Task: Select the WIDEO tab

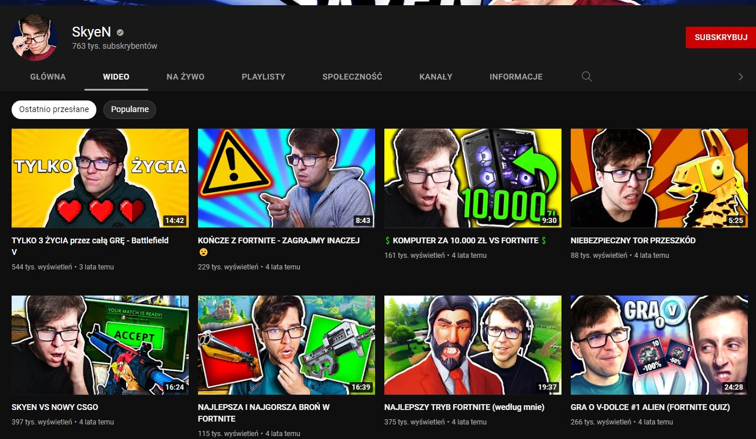Action: (116, 77)
